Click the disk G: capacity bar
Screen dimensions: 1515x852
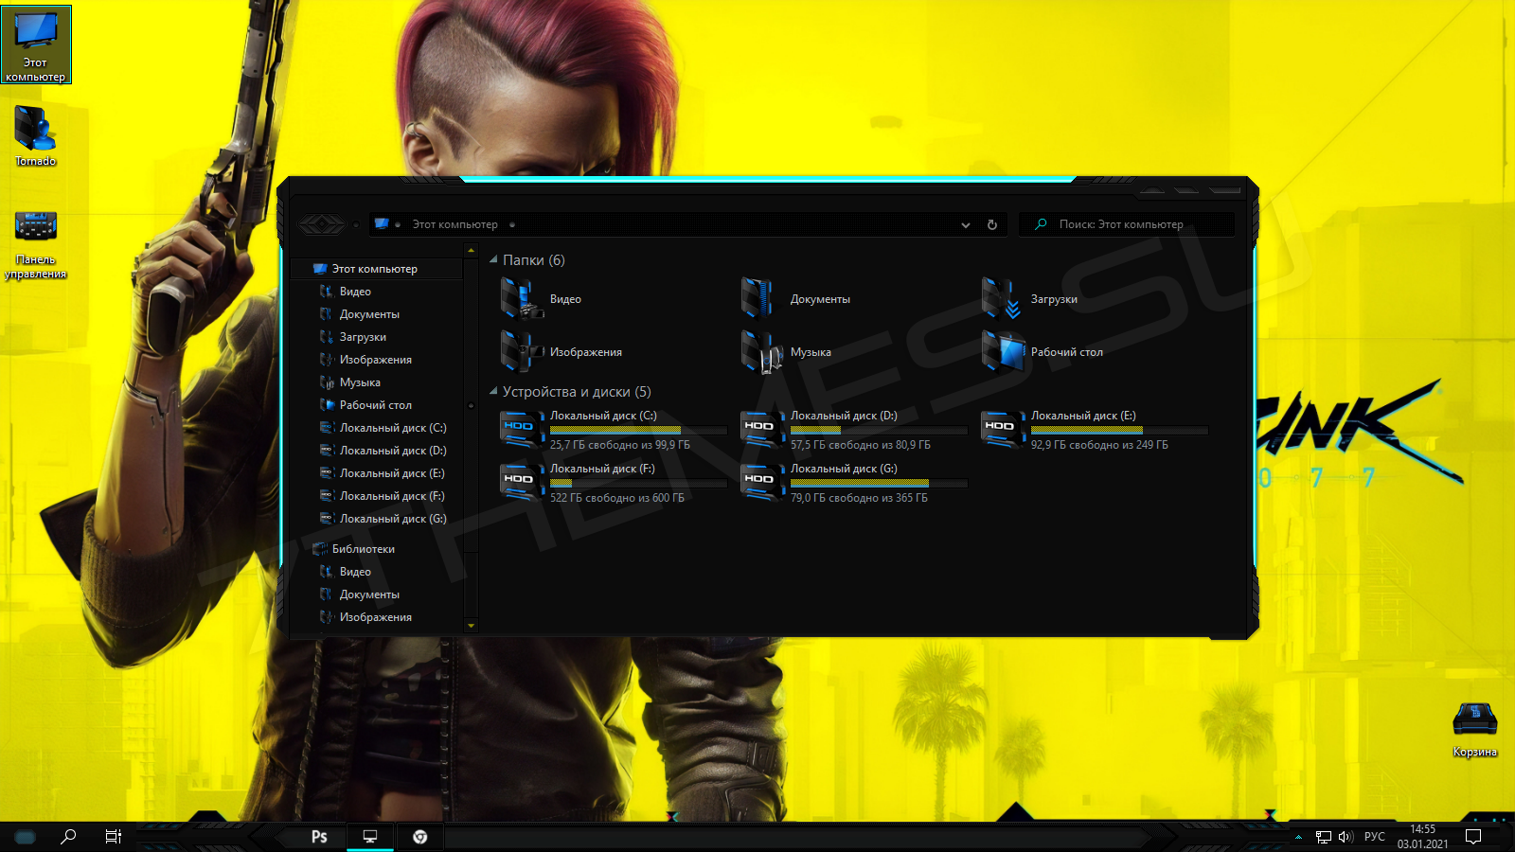pyautogui.click(x=879, y=484)
